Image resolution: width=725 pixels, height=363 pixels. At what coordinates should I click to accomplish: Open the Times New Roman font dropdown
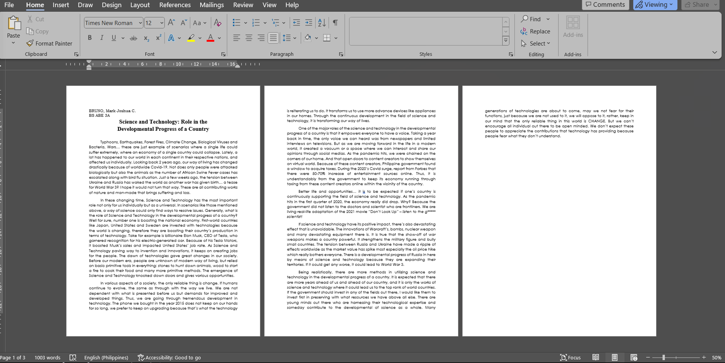[140, 23]
